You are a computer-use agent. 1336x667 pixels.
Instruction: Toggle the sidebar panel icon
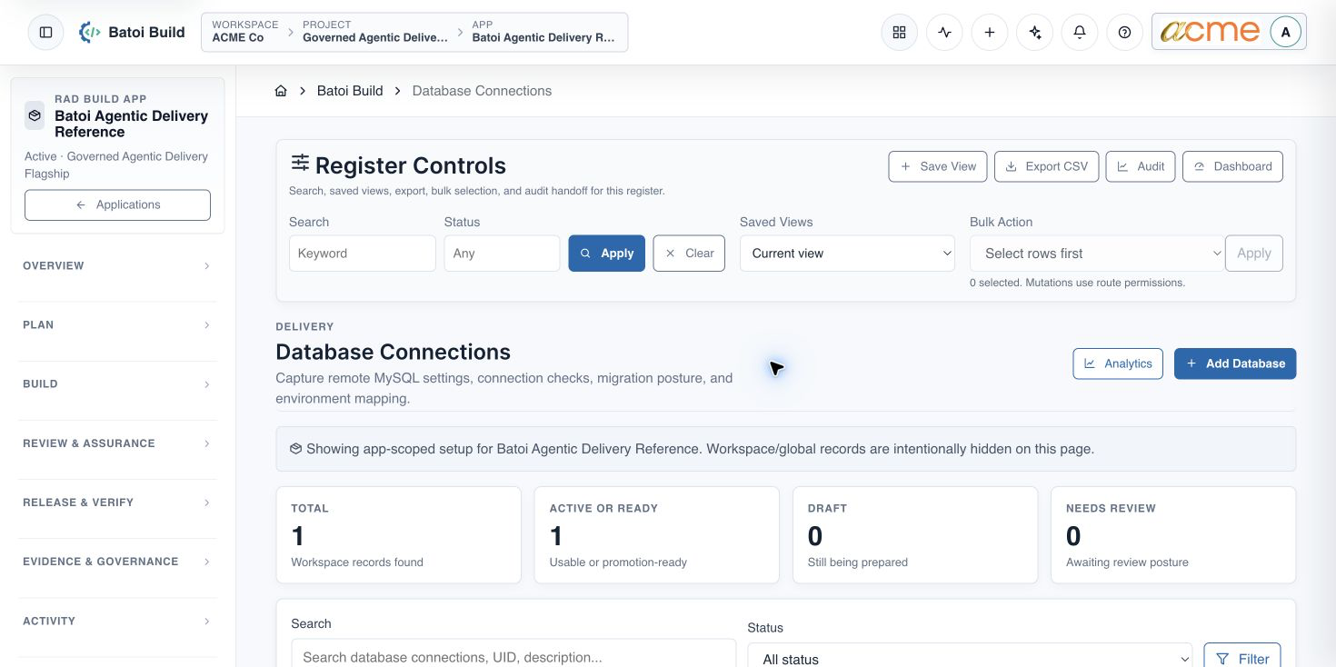[46, 32]
